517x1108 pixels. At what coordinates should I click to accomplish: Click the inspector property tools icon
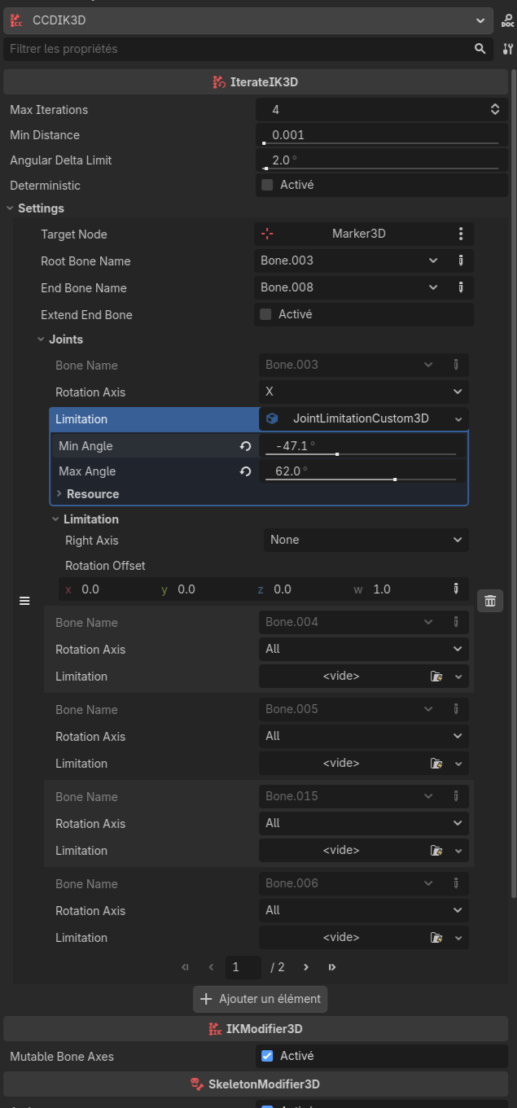507,49
